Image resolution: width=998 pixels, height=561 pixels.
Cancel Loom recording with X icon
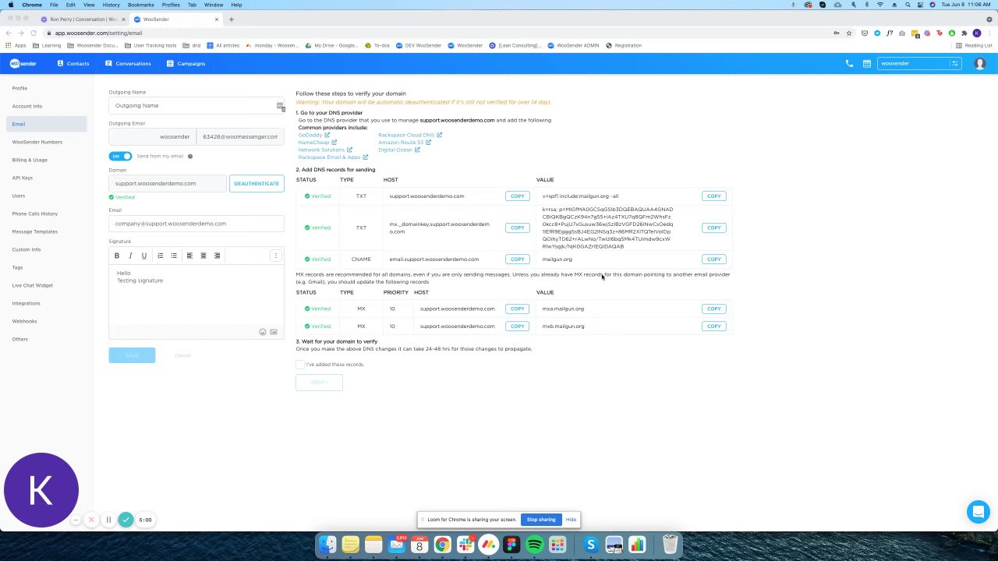(91, 520)
